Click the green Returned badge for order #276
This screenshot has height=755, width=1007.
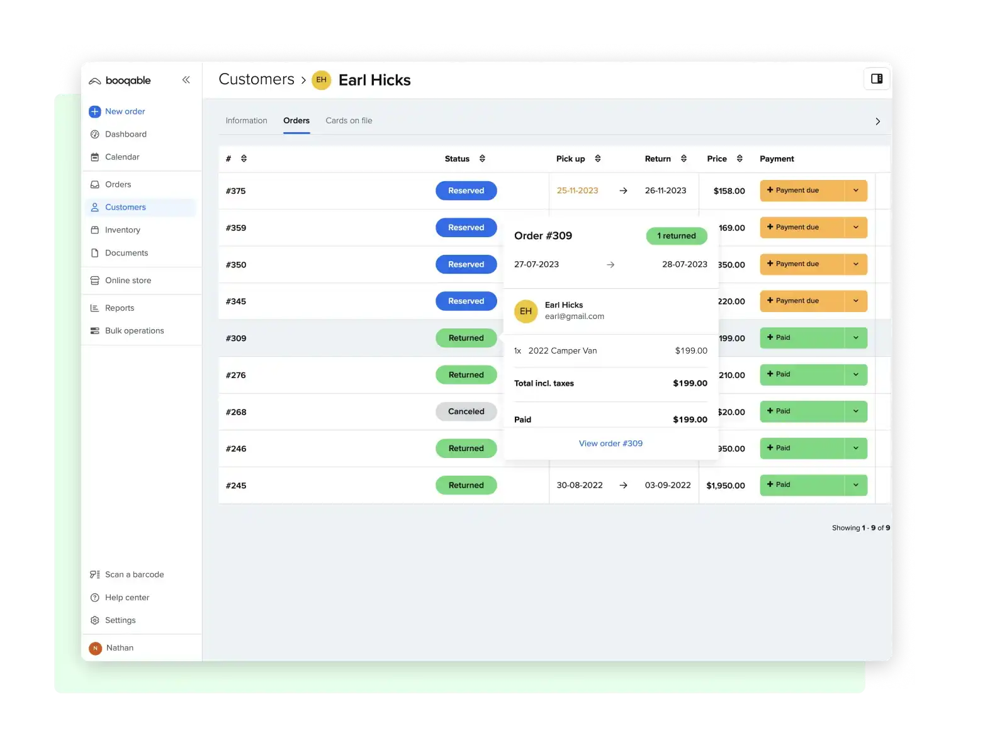[x=466, y=375]
